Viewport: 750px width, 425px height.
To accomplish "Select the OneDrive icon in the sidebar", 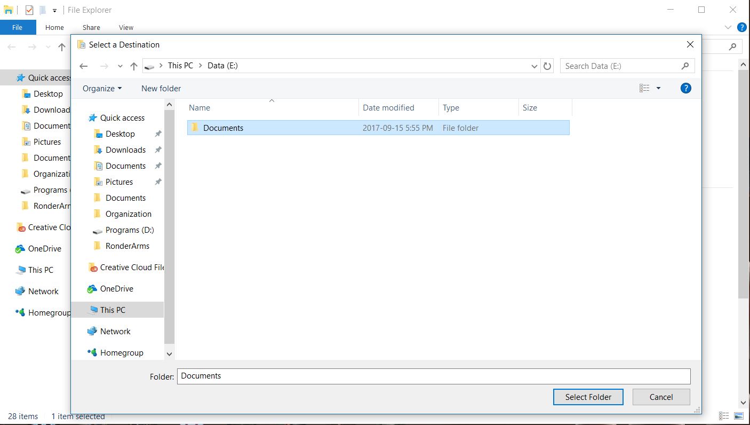I will (93, 288).
